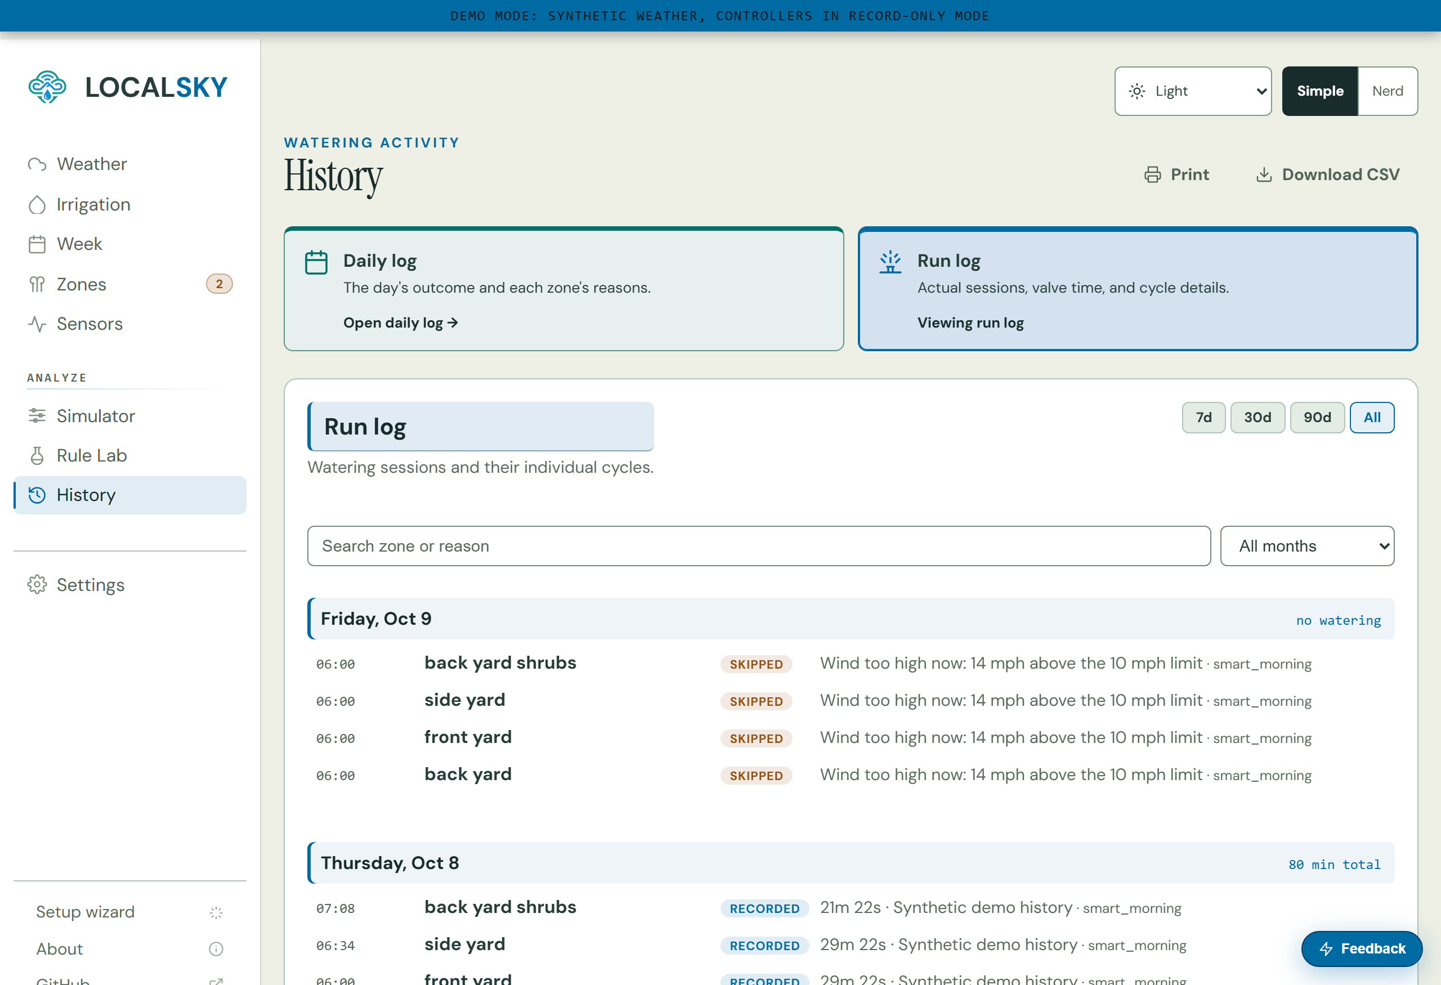Click the Daily log calendar icon
Screen dimensions: 1441x985
tap(316, 262)
